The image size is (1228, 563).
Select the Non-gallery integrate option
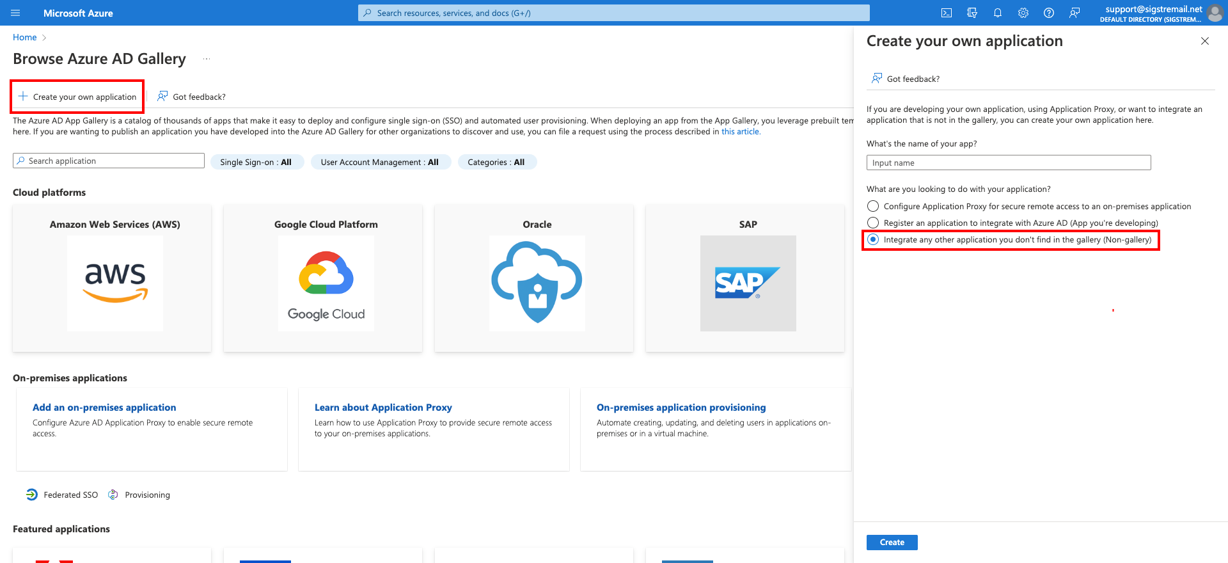pyautogui.click(x=873, y=239)
